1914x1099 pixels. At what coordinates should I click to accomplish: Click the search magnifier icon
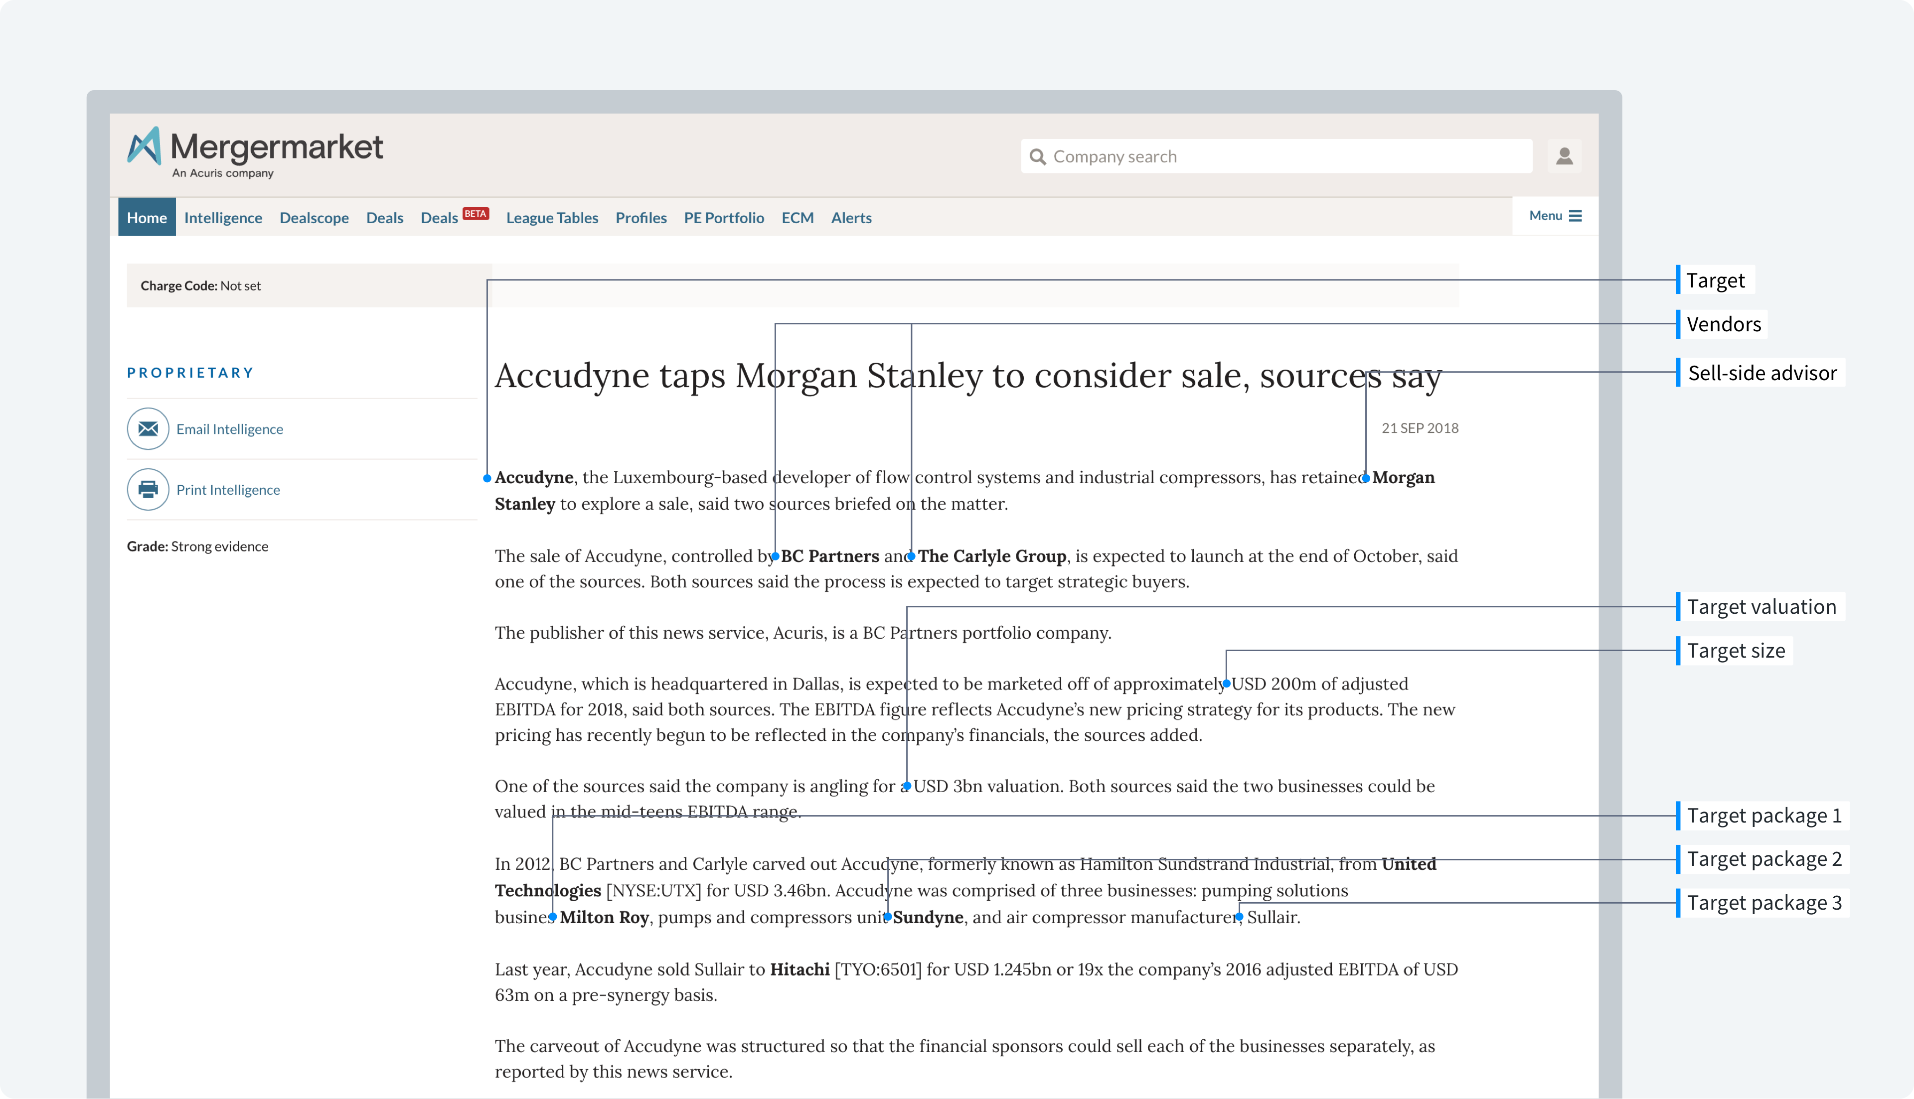tap(1039, 155)
